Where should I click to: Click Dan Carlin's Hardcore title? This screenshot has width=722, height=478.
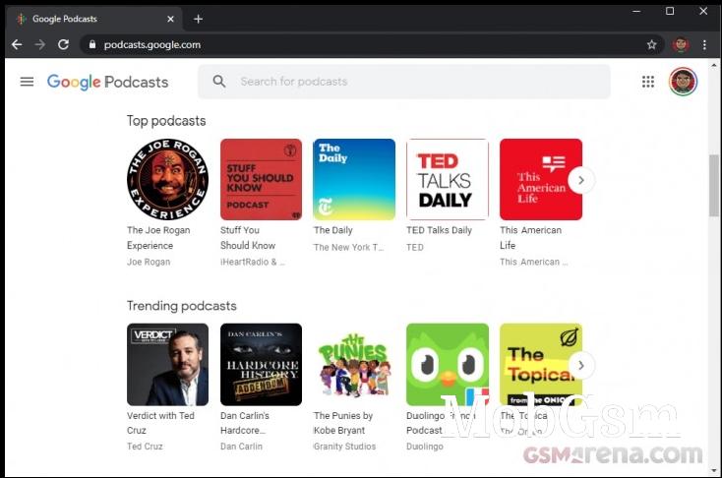click(245, 423)
